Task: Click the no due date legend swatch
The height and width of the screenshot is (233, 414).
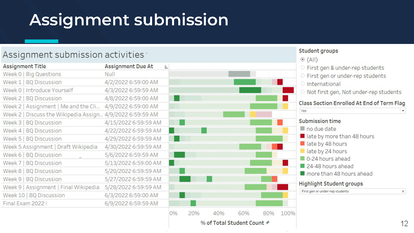Action: pyautogui.click(x=302, y=128)
